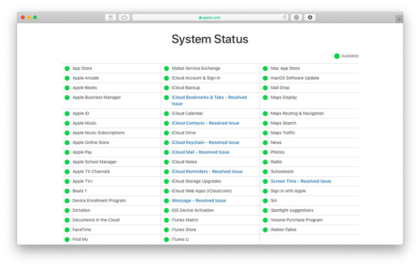Viewport: 420px width, 267px height.
Task: Select the iCloud Notes entry
Action: pos(184,162)
